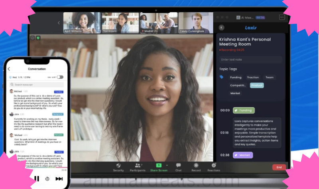The image size is (319, 189).
Task: Click Krishna Kant's Personal Meeting Room title
Action: [245, 42]
